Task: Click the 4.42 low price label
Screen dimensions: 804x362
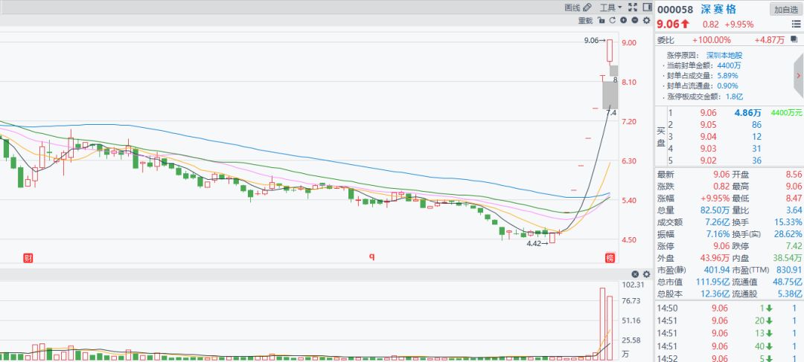Action: click(x=537, y=244)
